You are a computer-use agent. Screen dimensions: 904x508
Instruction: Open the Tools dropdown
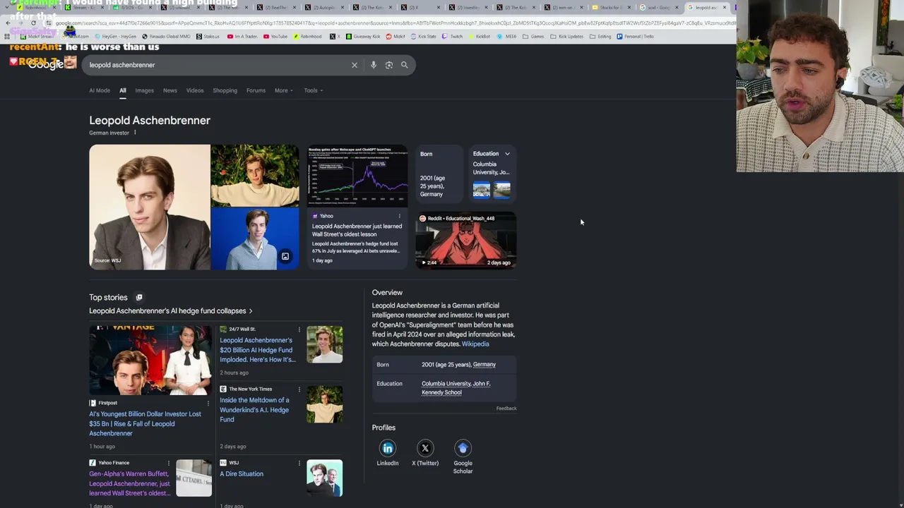click(314, 90)
